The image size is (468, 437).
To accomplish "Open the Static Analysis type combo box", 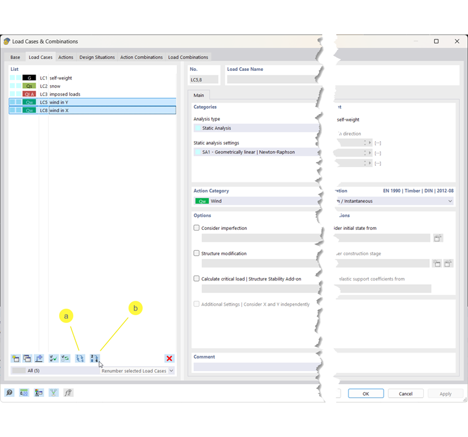I will click(257, 128).
